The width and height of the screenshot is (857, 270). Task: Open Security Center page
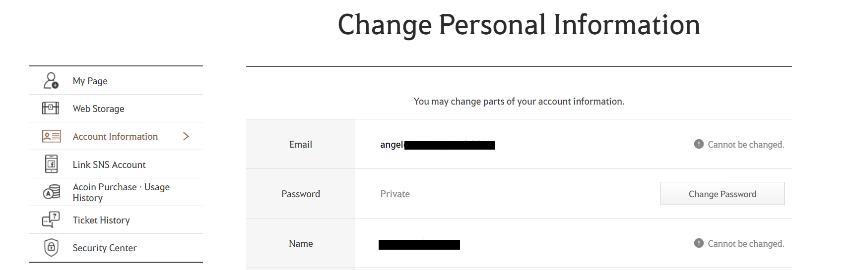coord(104,248)
